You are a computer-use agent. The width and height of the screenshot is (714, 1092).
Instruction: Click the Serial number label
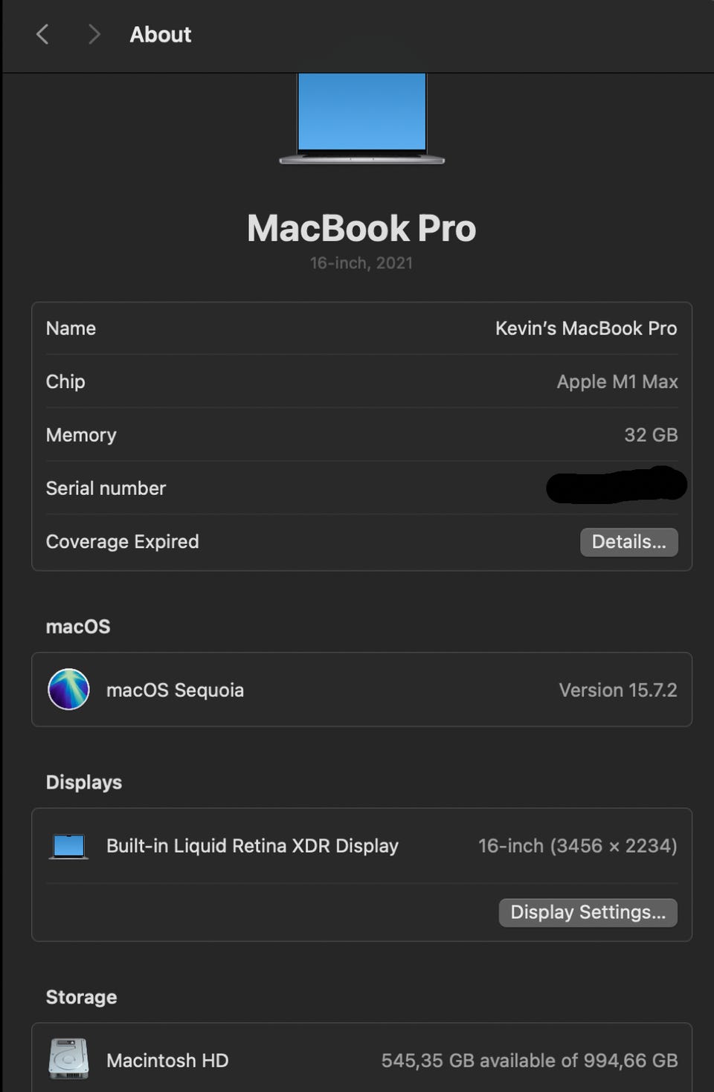click(x=106, y=488)
